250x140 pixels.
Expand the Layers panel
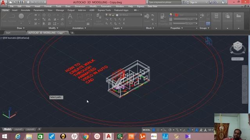pyautogui.click(x=118, y=28)
